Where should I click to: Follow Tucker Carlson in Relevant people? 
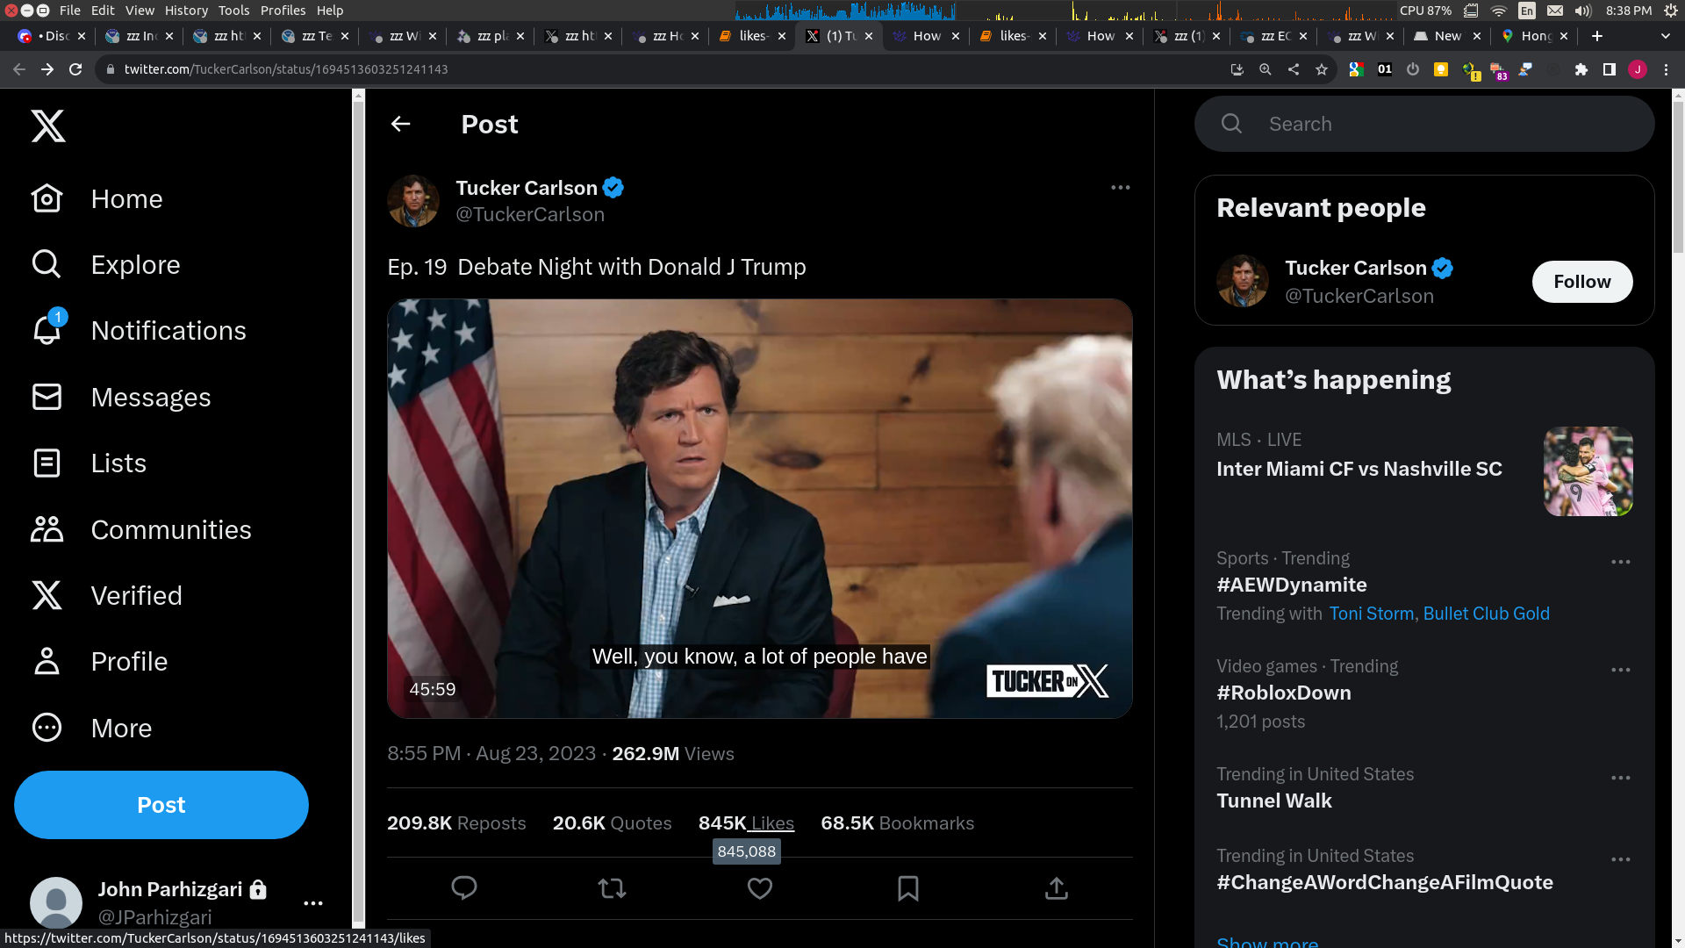[x=1582, y=282]
